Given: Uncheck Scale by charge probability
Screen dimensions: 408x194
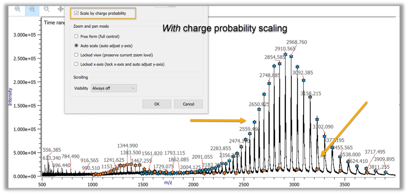Looking at the screenshot, I should 76,13.
